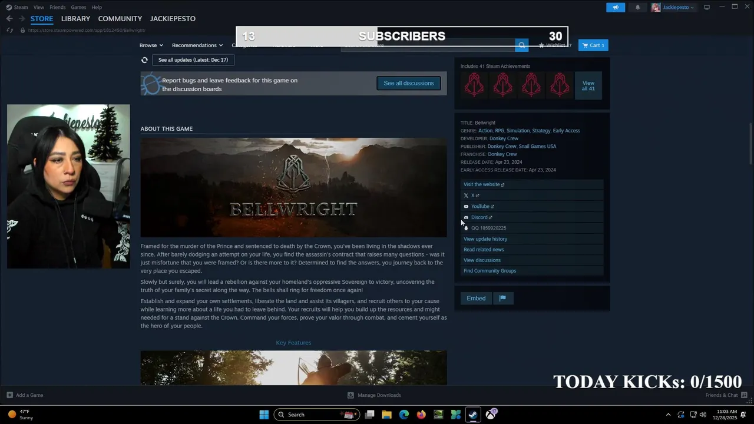Click the announcements megaphone button

(616, 7)
